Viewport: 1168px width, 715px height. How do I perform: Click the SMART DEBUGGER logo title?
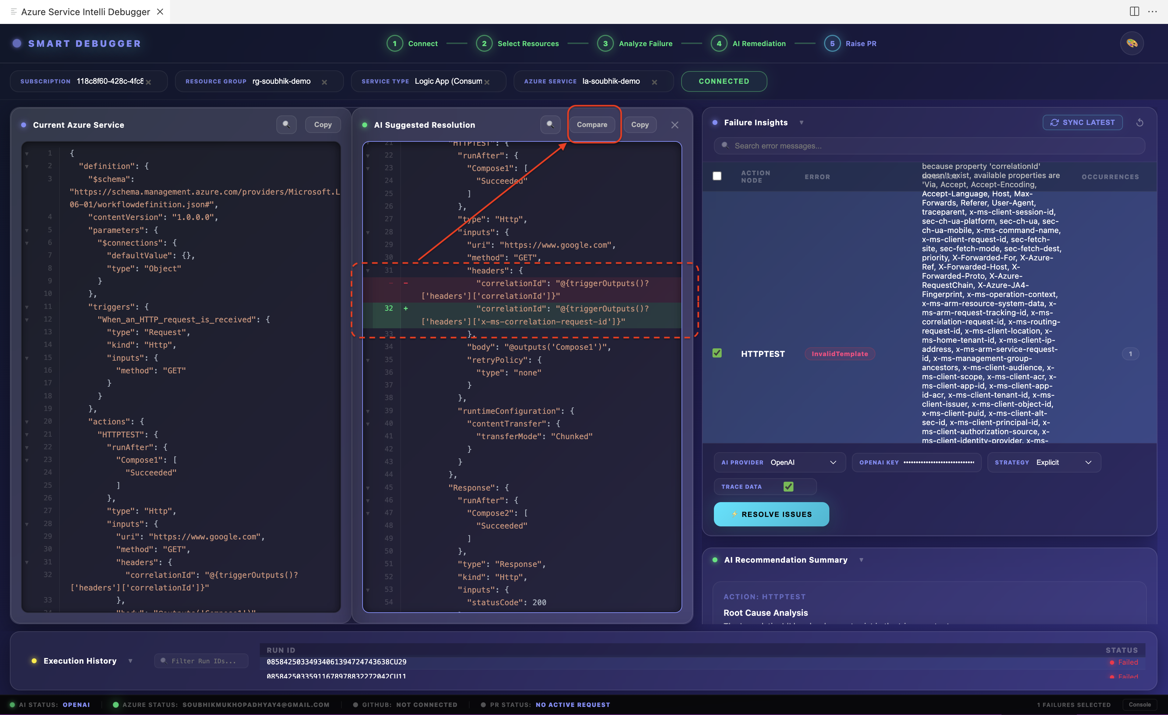coord(84,44)
